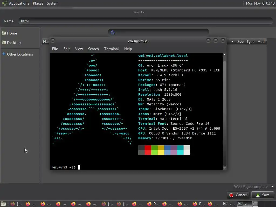Open the View menu in terminal
This screenshot has height=207, width=276.
[x=79, y=49]
